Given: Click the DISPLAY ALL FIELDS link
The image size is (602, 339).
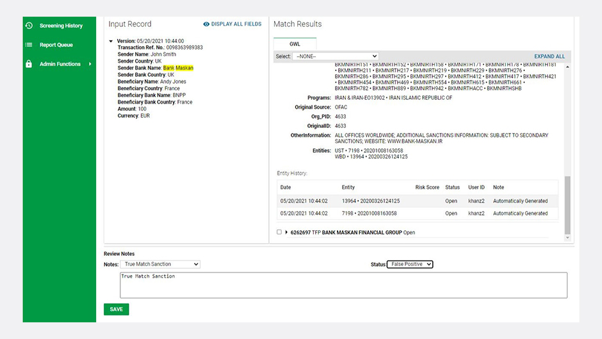Looking at the screenshot, I should tap(236, 24).
